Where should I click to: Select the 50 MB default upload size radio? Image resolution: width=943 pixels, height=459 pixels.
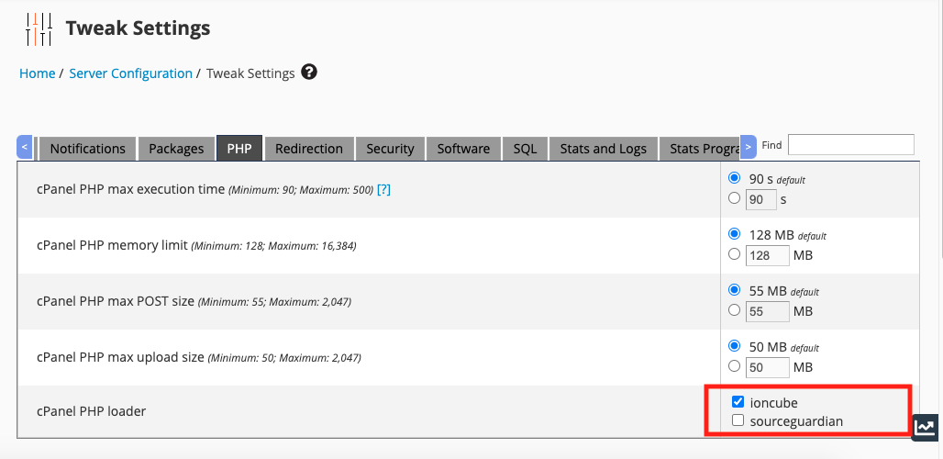pos(734,347)
